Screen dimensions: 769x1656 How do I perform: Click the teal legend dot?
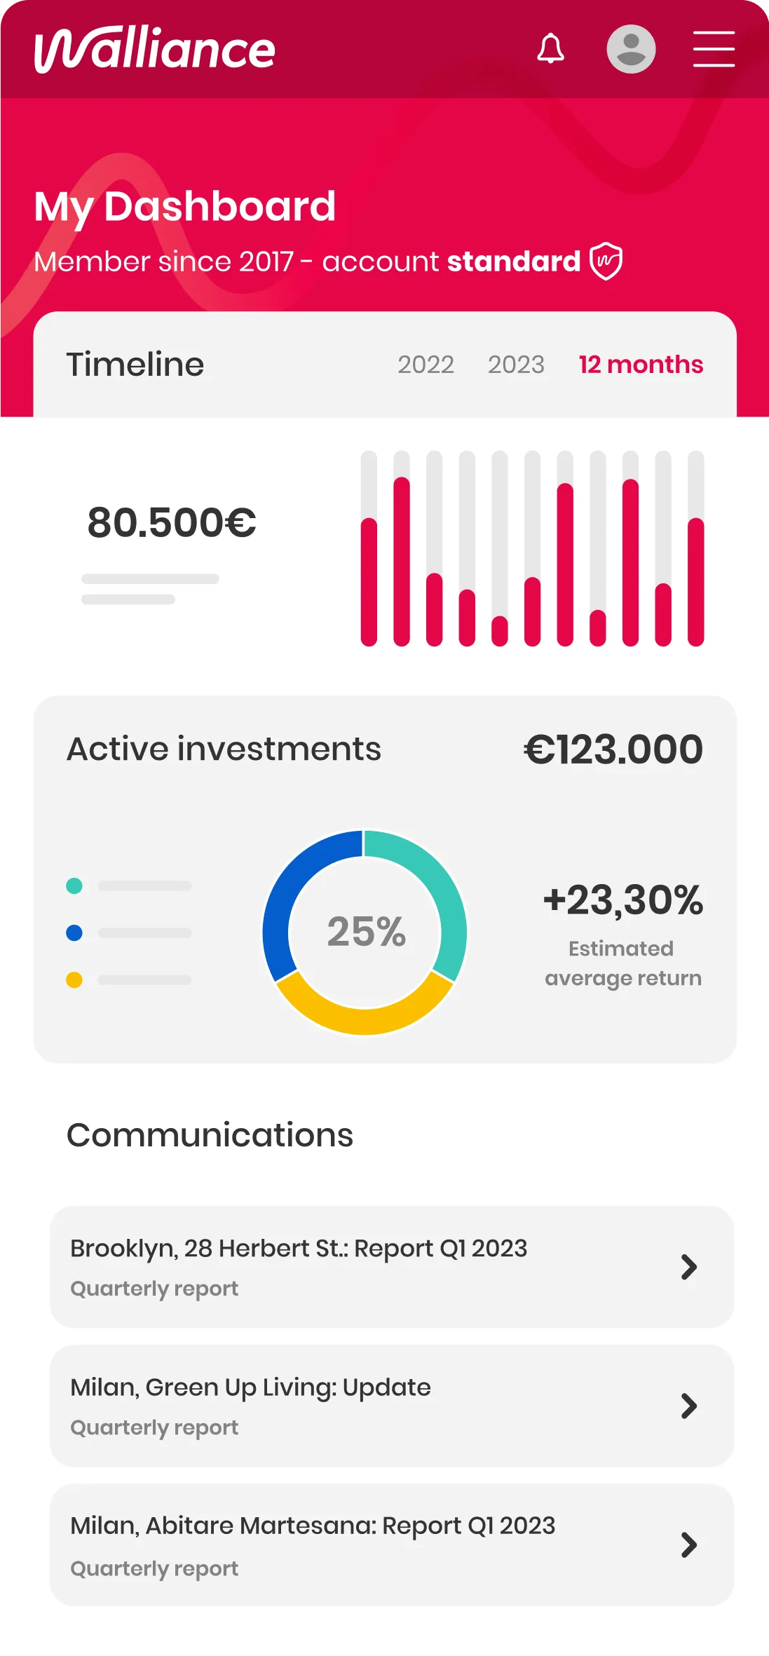74,886
